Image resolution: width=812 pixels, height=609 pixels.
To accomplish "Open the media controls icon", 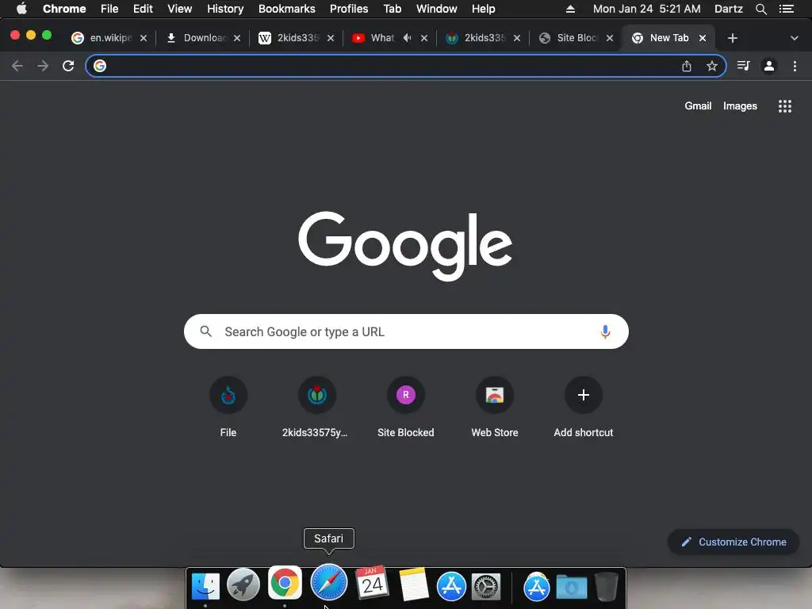I will [x=744, y=66].
